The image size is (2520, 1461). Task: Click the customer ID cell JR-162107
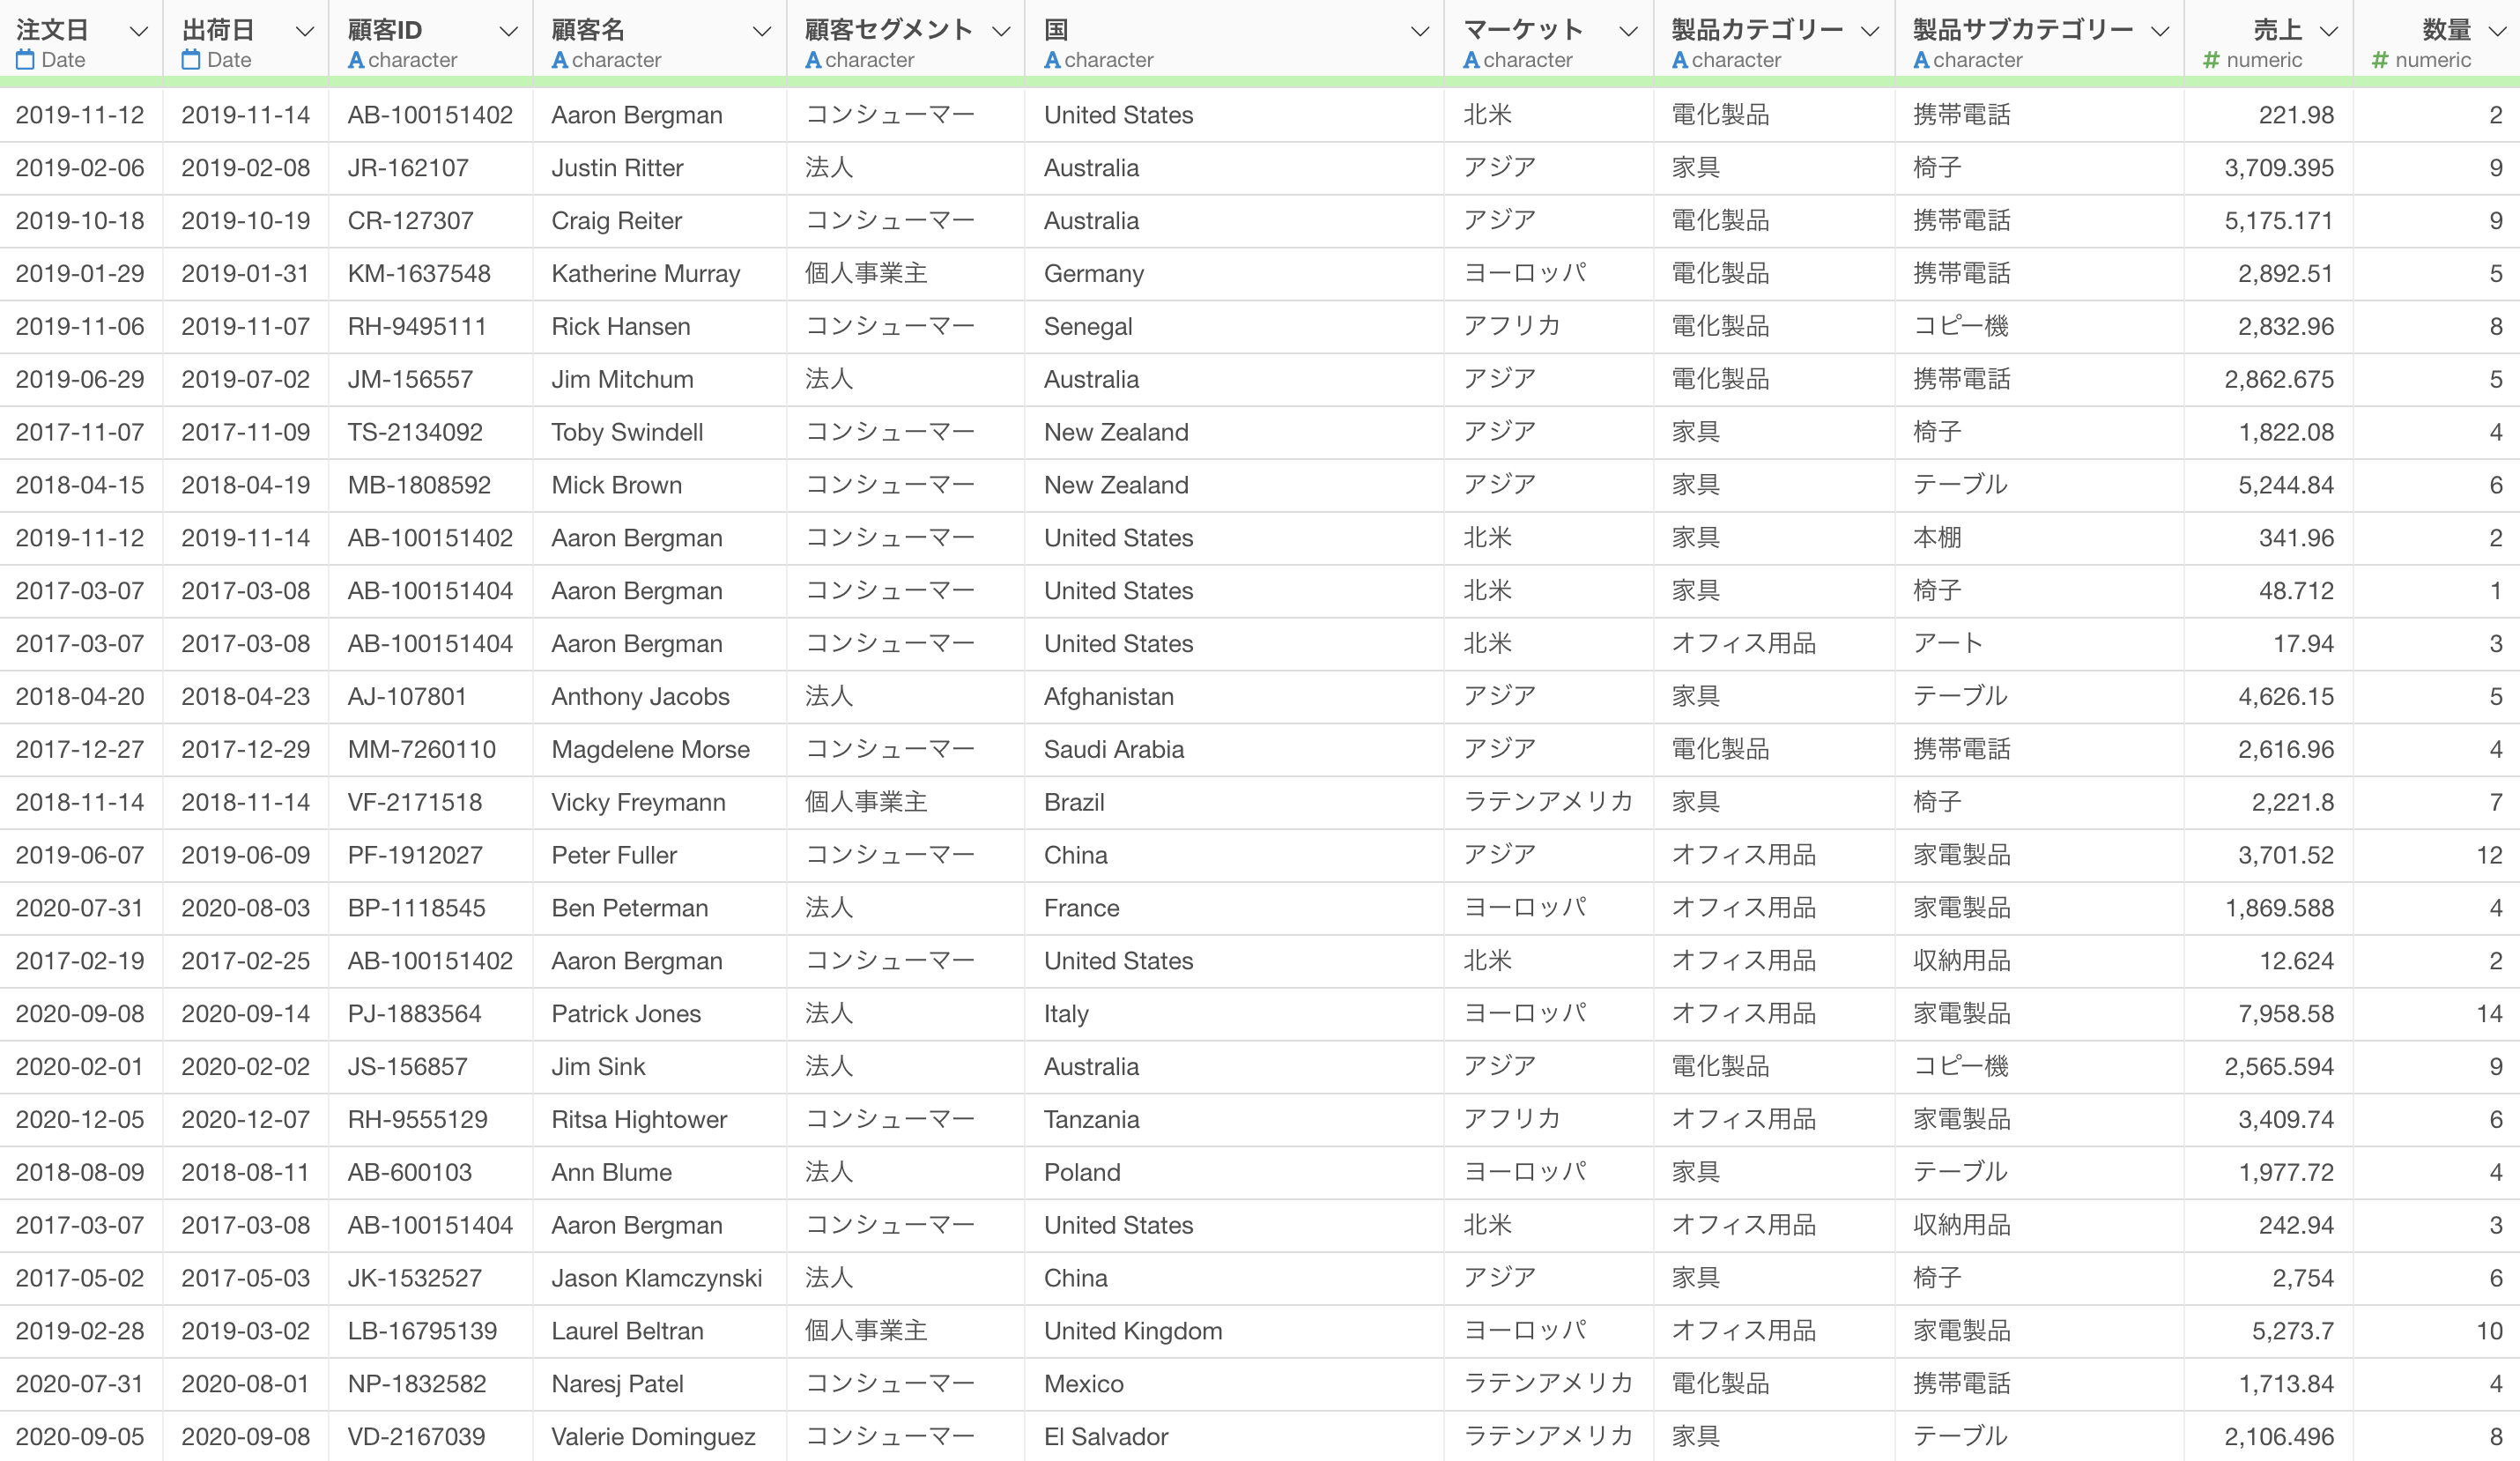click(x=408, y=168)
